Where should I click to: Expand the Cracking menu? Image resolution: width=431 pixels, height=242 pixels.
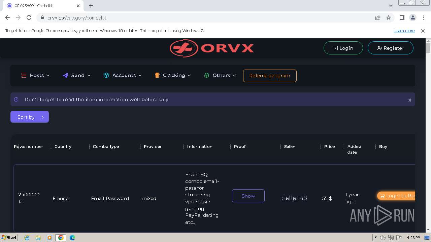point(173,75)
